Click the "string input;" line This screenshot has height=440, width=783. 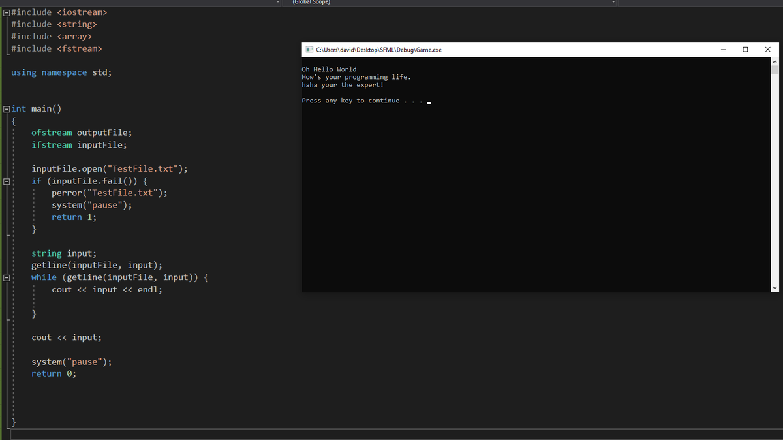64,253
